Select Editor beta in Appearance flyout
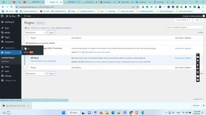 coord(29,52)
